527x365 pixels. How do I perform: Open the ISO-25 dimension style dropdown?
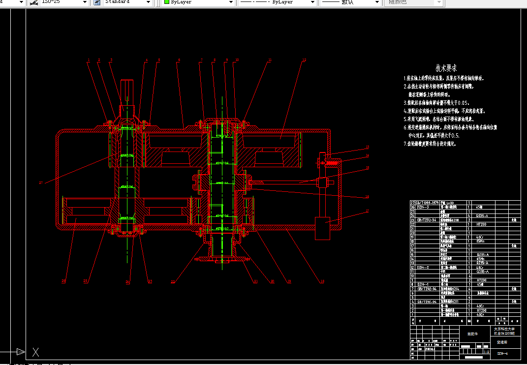click(85, 2)
